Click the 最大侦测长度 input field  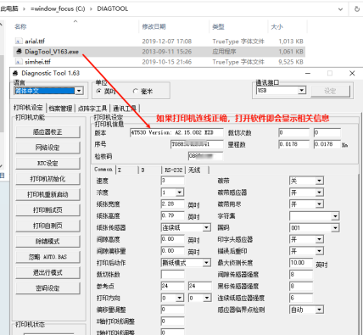pos(301,263)
